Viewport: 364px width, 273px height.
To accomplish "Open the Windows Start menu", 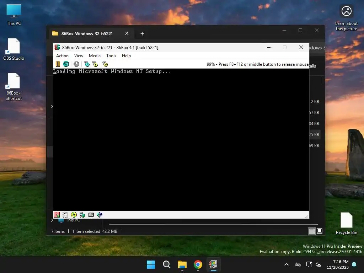I will pyautogui.click(x=151, y=264).
